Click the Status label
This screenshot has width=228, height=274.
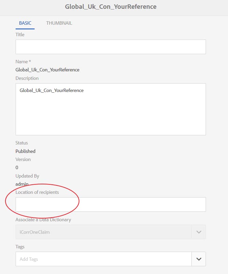tap(21, 143)
